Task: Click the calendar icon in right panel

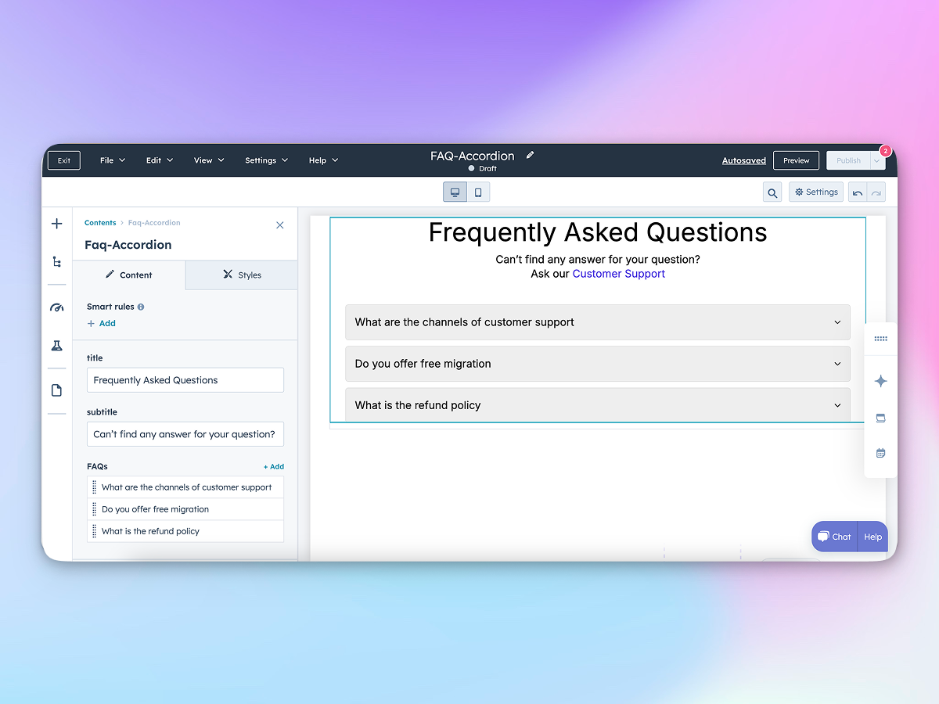Action: [x=880, y=452]
